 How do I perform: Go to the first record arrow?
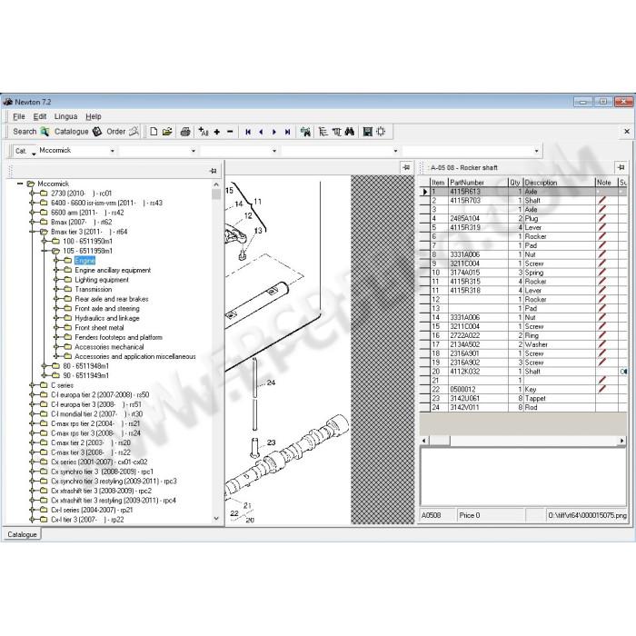248,132
